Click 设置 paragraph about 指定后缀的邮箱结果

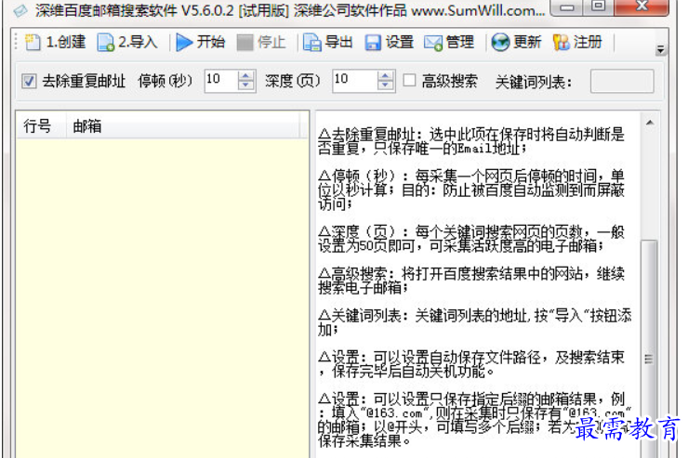click(475, 420)
